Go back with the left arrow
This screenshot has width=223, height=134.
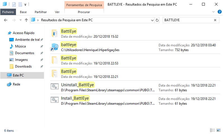6,20
